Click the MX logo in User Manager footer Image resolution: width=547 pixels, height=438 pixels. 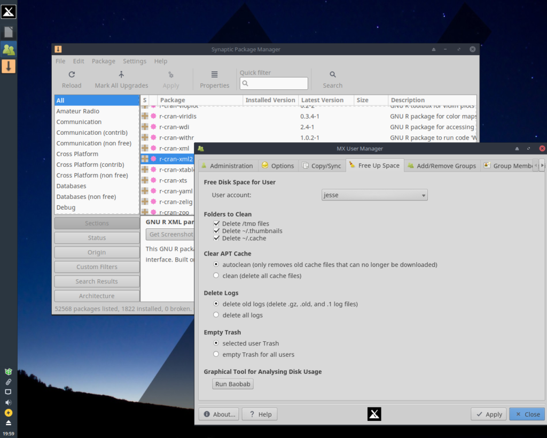coord(374,414)
